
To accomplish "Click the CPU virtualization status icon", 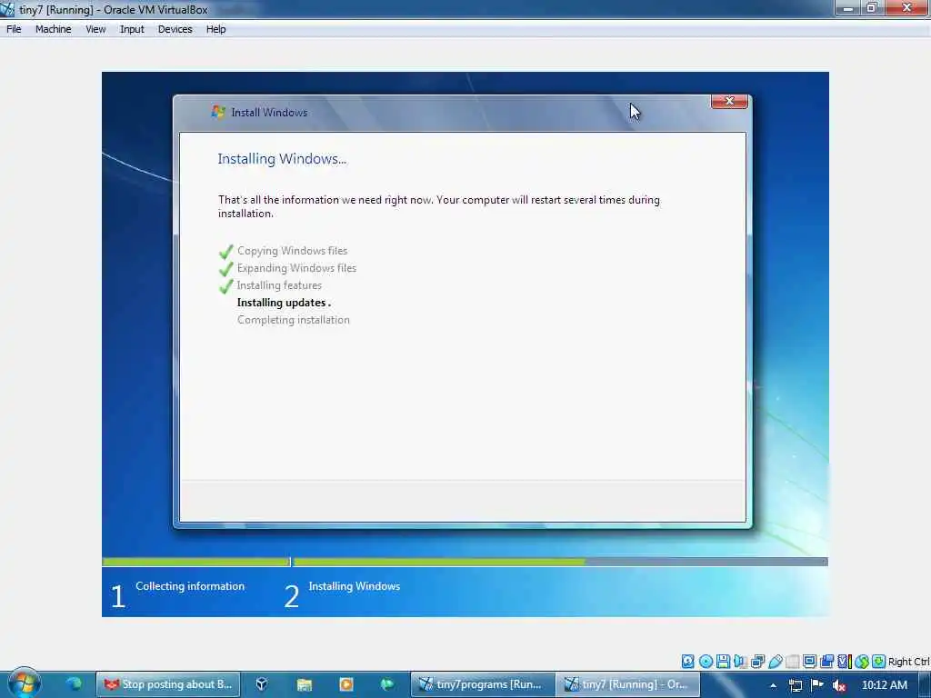I will (844, 662).
